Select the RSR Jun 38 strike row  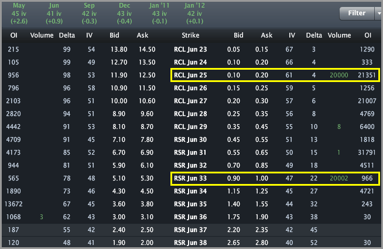190,243
